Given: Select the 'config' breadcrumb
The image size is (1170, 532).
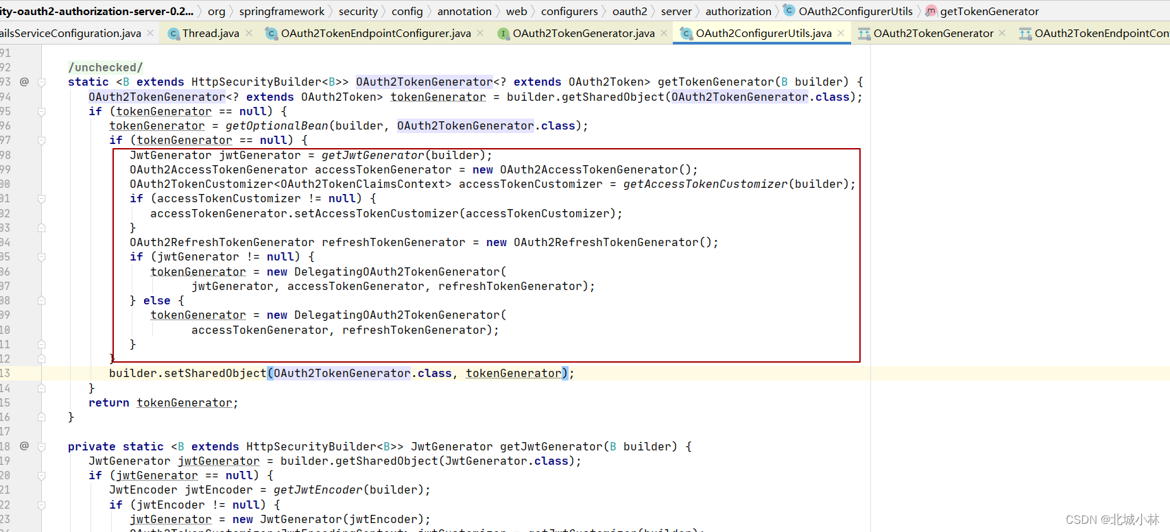Looking at the screenshot, I should click(407, 11).
